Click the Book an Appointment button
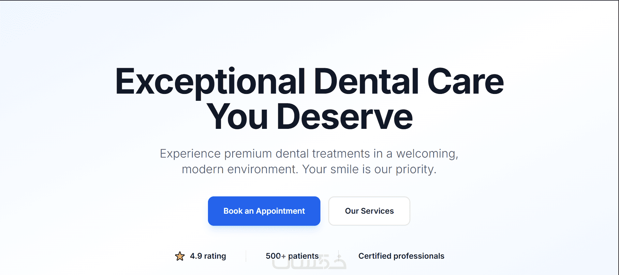The height and width of the screenshot is (275, 619). tap(264, 211)
